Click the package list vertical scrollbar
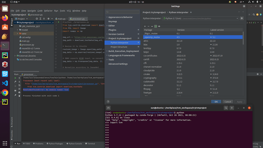 (243, 39)
